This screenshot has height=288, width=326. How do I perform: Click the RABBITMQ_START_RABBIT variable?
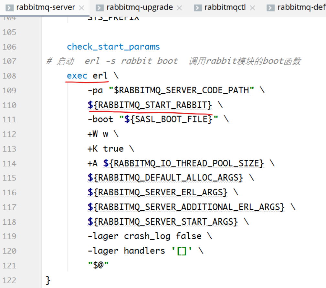152,105
